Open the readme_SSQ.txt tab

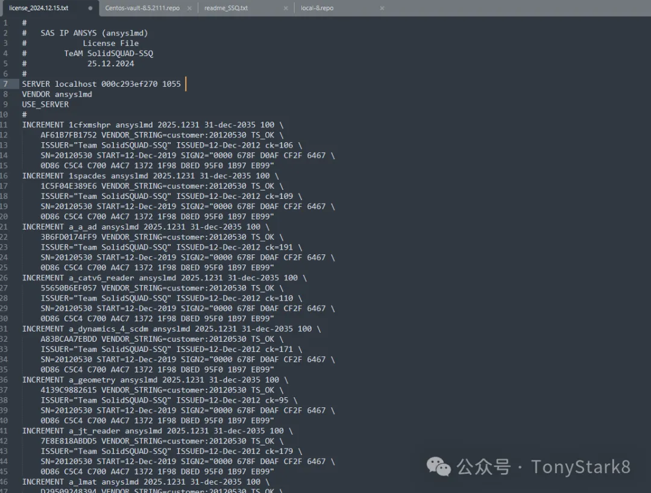point(226,8)
